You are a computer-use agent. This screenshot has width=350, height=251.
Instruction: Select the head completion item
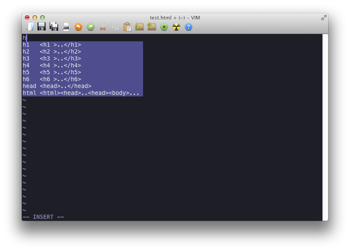click(82, 86)
